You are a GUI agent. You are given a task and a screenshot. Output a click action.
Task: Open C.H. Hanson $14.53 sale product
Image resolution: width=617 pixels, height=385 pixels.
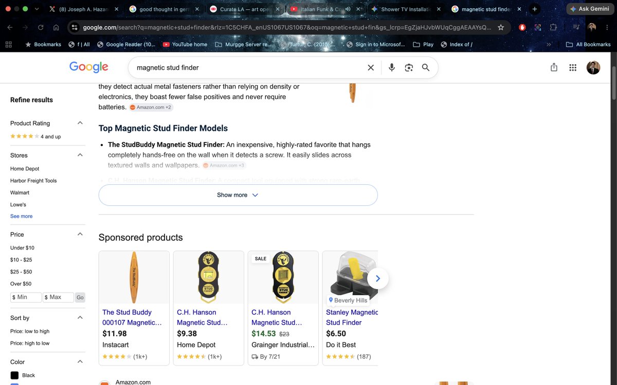pyautogui.click(x=283, y=308)
